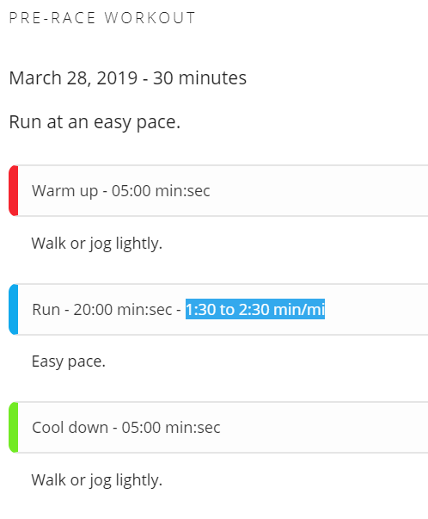Click 'Walk or jog lightly.' under Cool down
428x519 pixels.
(x=97, y=480)
